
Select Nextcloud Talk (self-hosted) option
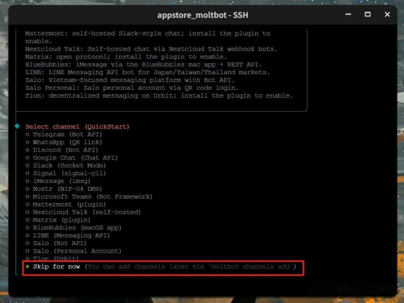[83, 212]
